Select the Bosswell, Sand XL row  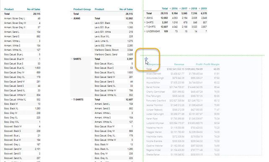[21, 158]
